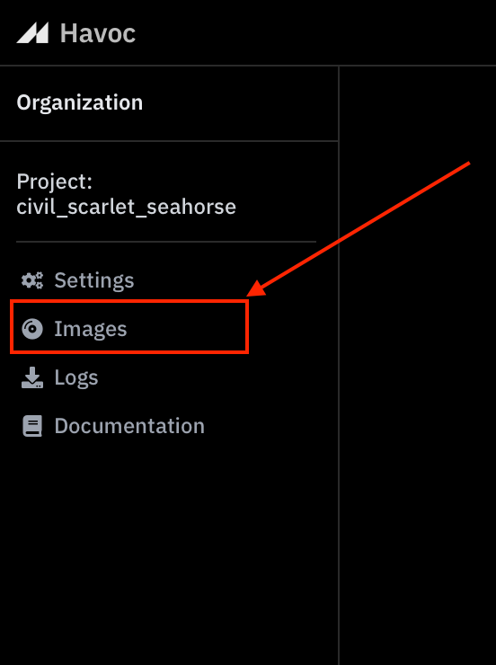Click the "Project:" label
The width and height of the screenshot is (496, 665).
55,182
